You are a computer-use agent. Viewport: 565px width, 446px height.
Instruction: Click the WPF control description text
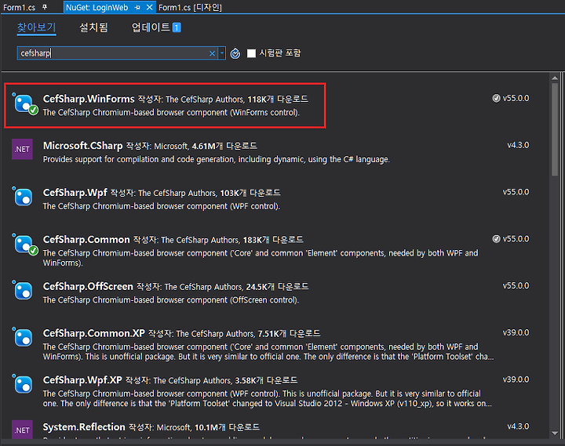click(162, 206)
